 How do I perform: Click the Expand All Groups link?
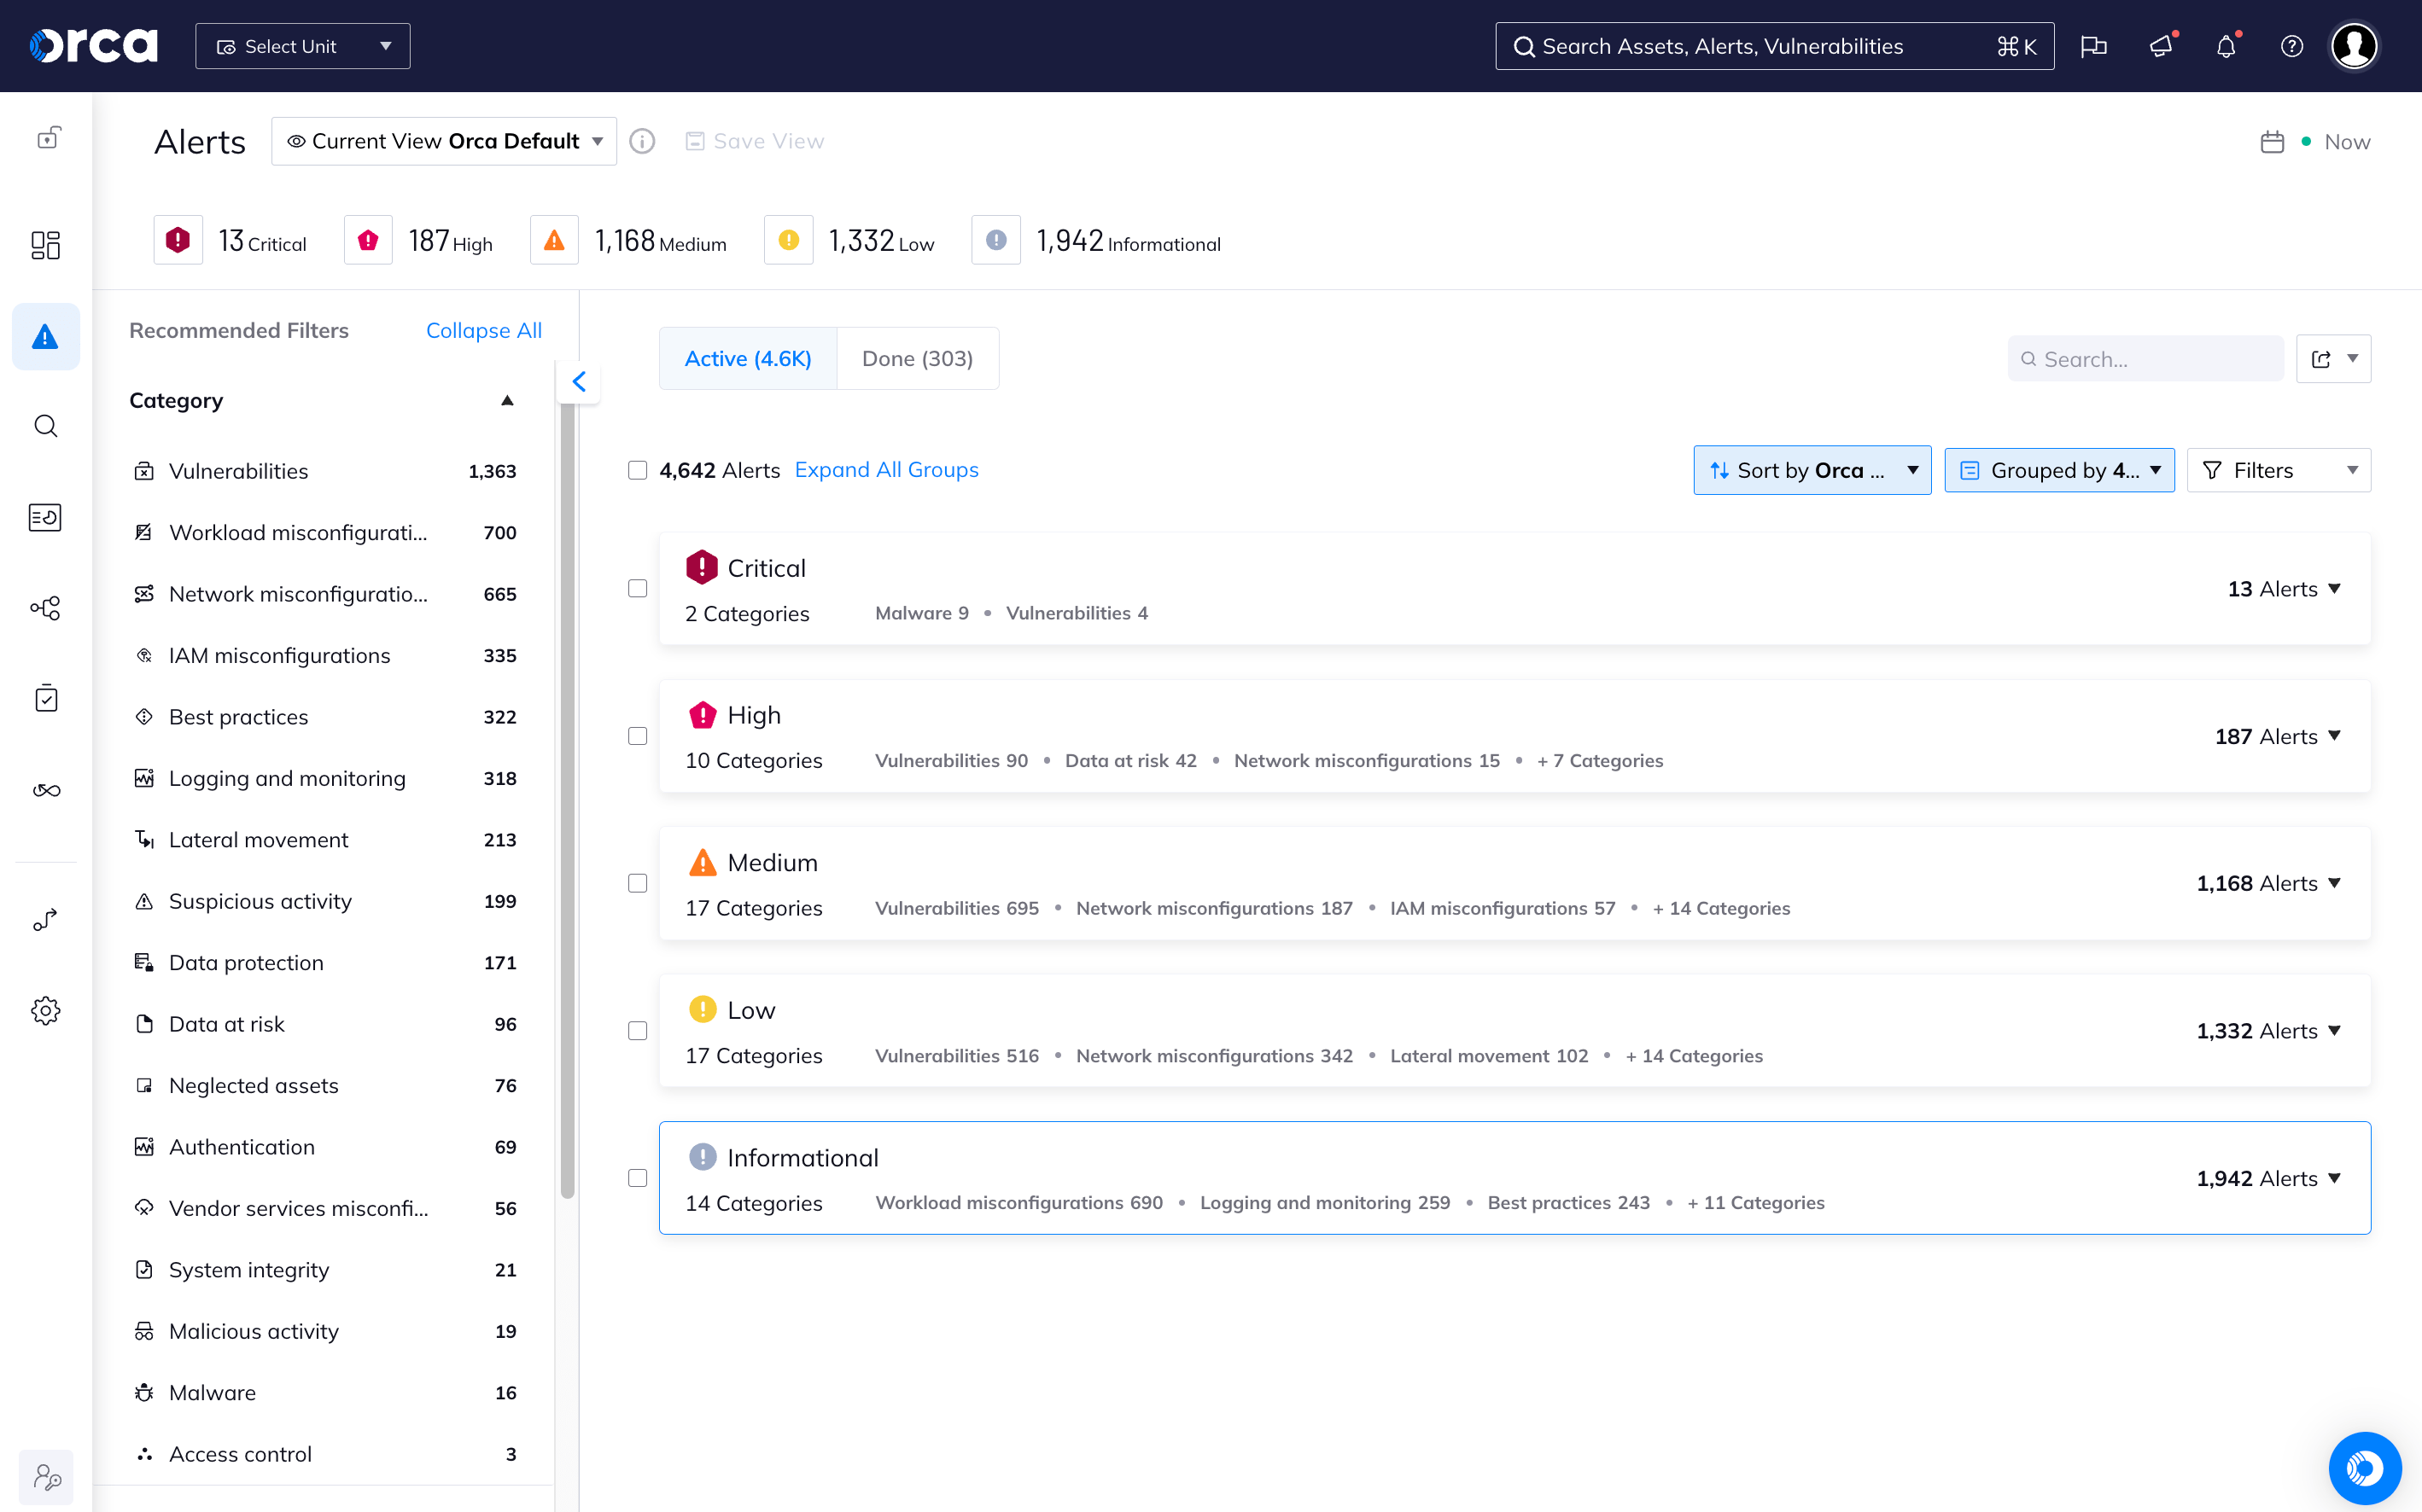[885, 470]
